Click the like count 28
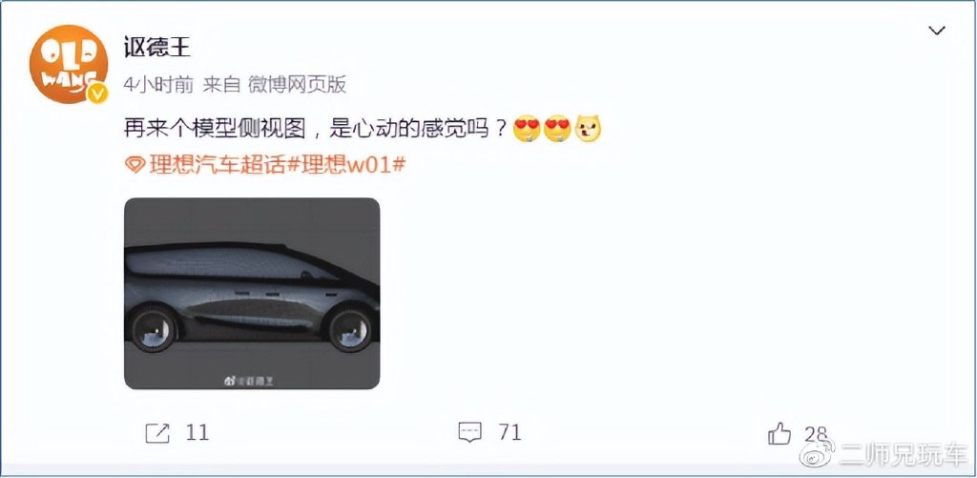This screenshot has height=478, width=977. point(816,434)
